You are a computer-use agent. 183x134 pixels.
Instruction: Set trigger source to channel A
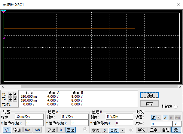tap(165, 118)
